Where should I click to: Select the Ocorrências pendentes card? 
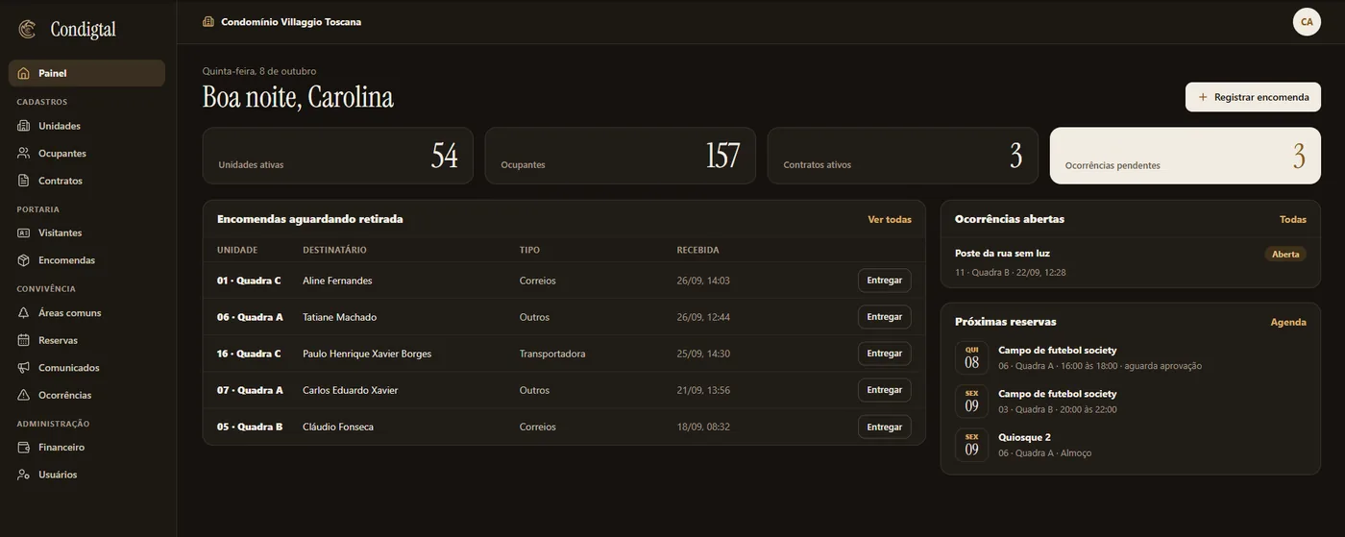point(1185,156)
